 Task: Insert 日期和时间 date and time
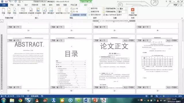click(x=23, y=11)
